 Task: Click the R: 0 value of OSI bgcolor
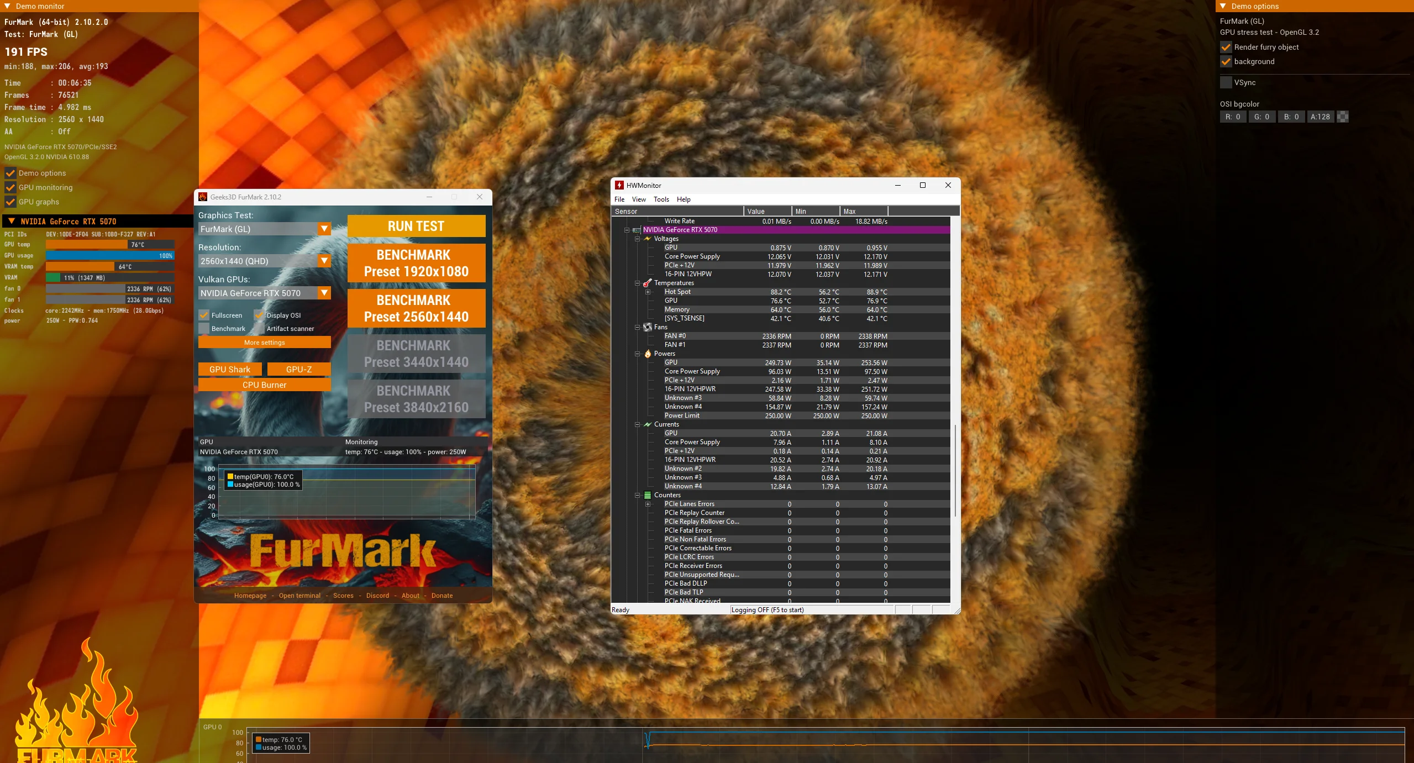[x=1233, y=117]
